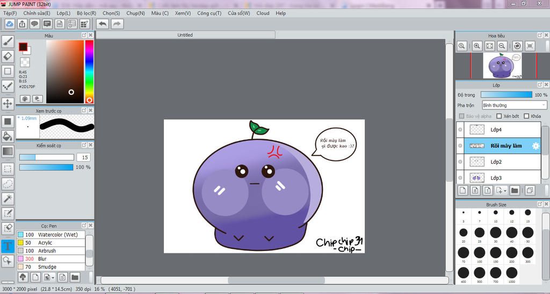Select the Watercolor (Wet) brush
This screenshot has height=294, width=550.
pyautogui.click(x=51, y=234)
